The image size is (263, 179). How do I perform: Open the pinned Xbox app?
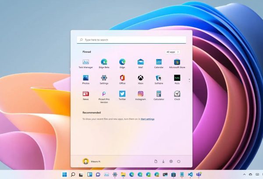click(141, 80)
